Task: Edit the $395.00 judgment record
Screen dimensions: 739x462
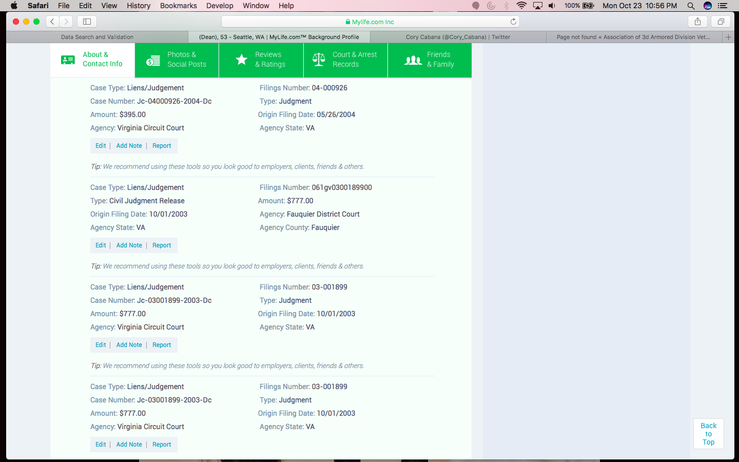Action: pos(101,146)
